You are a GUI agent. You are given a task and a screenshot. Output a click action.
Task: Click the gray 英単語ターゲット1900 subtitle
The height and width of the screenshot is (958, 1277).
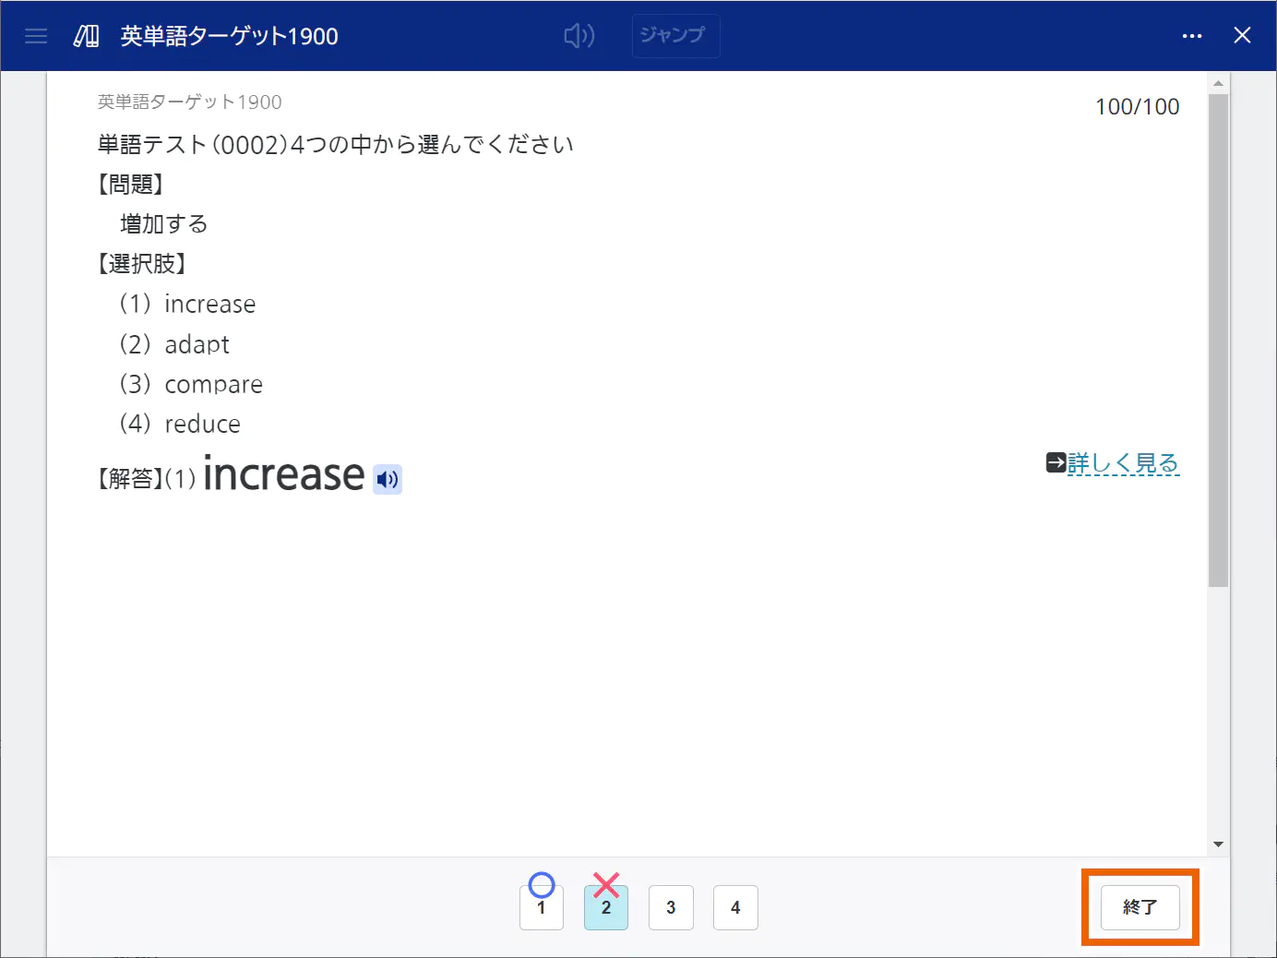(190, 102)
